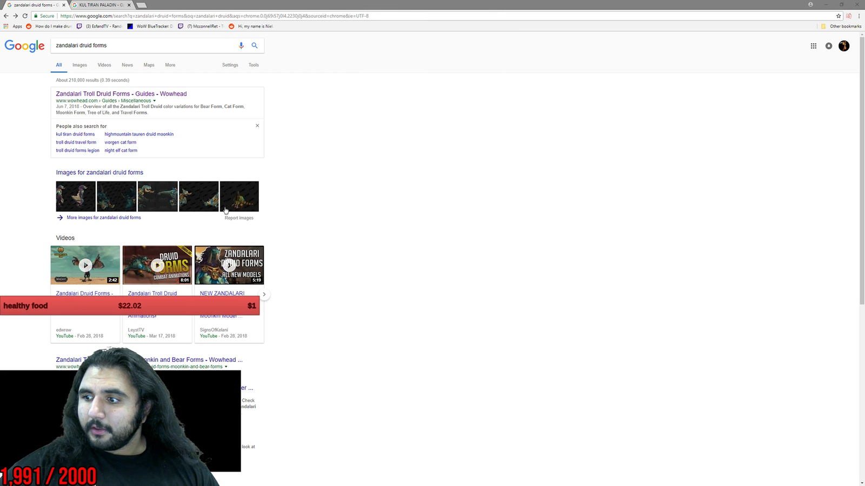Switch to the Images results tab
Viewport: 865px width, 486px height.
[80, 65]
